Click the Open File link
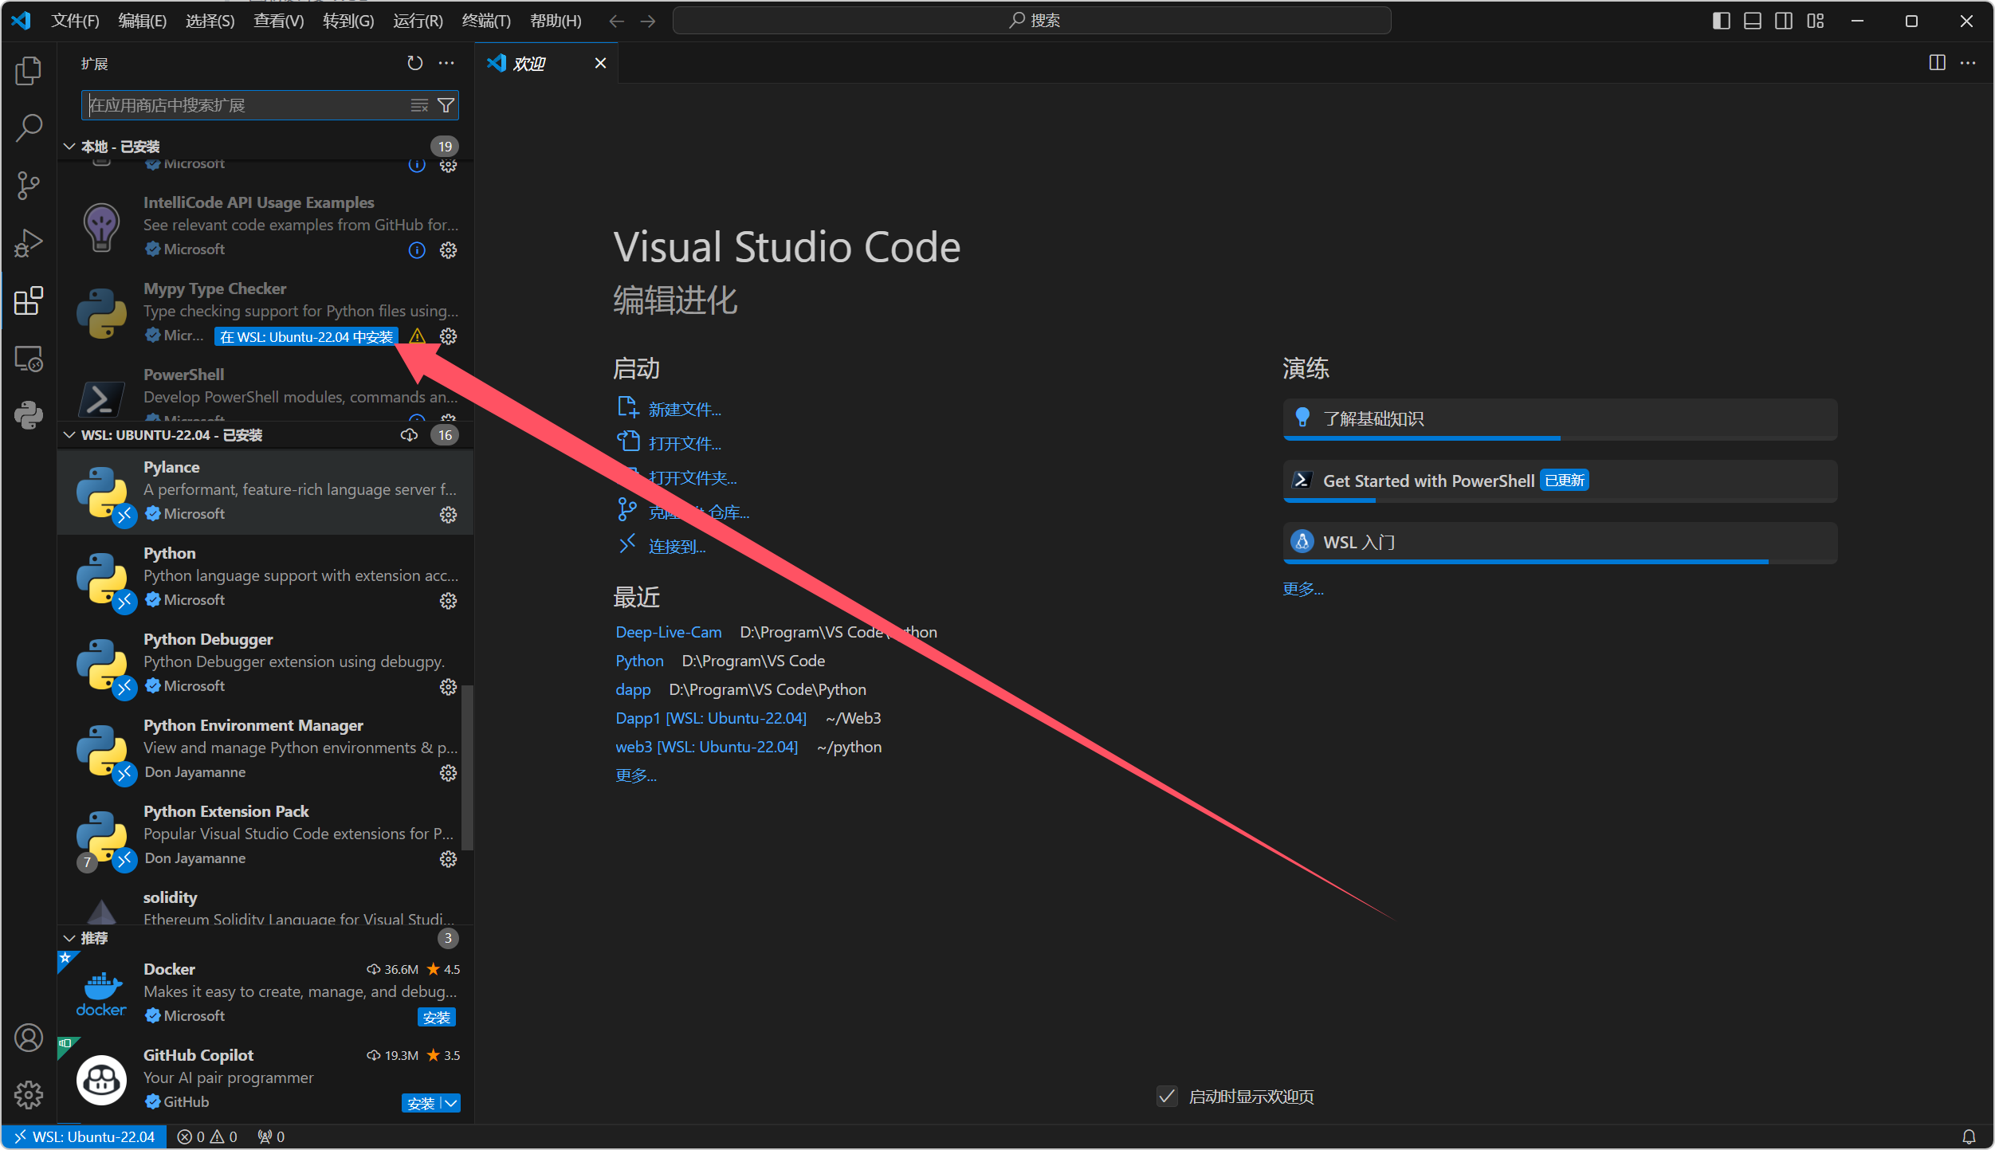Viewport: 1995px width, 1150px height. (x=684, y=444)
